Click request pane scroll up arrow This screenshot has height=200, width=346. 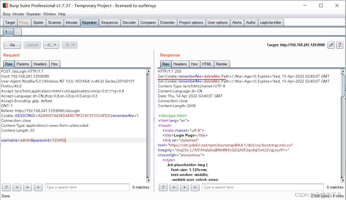click(149, 71)
